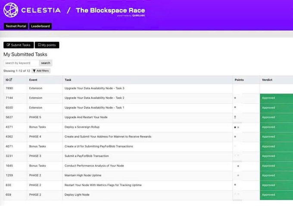Select task ID 6500
Viewport: 293px width, 206px height.
(9, 108)
